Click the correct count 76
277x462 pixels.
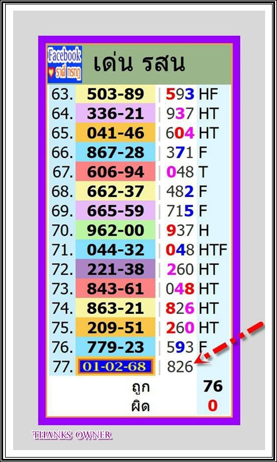(x=213, y=387)
